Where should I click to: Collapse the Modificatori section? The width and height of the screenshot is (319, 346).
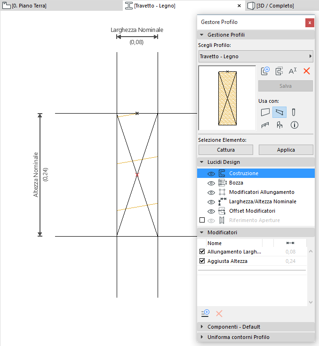(202, 232)
